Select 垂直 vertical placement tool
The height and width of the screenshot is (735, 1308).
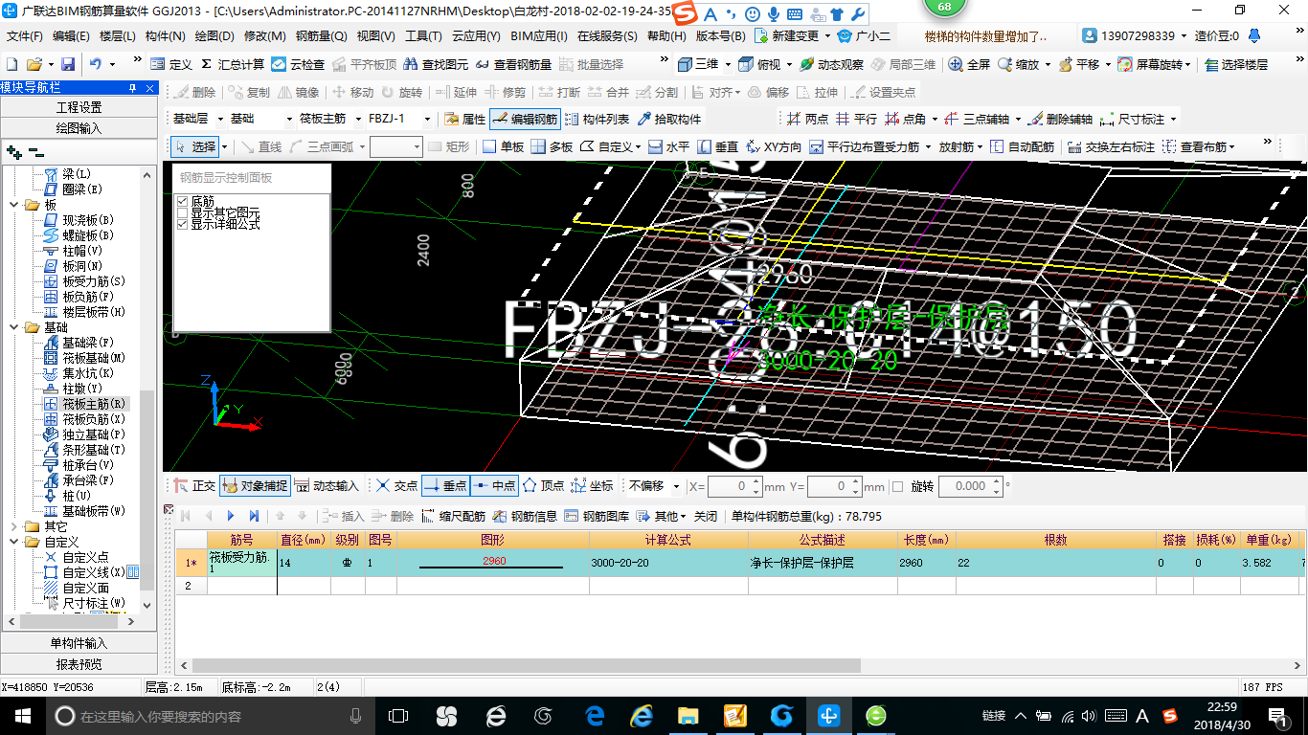[718, 146]
